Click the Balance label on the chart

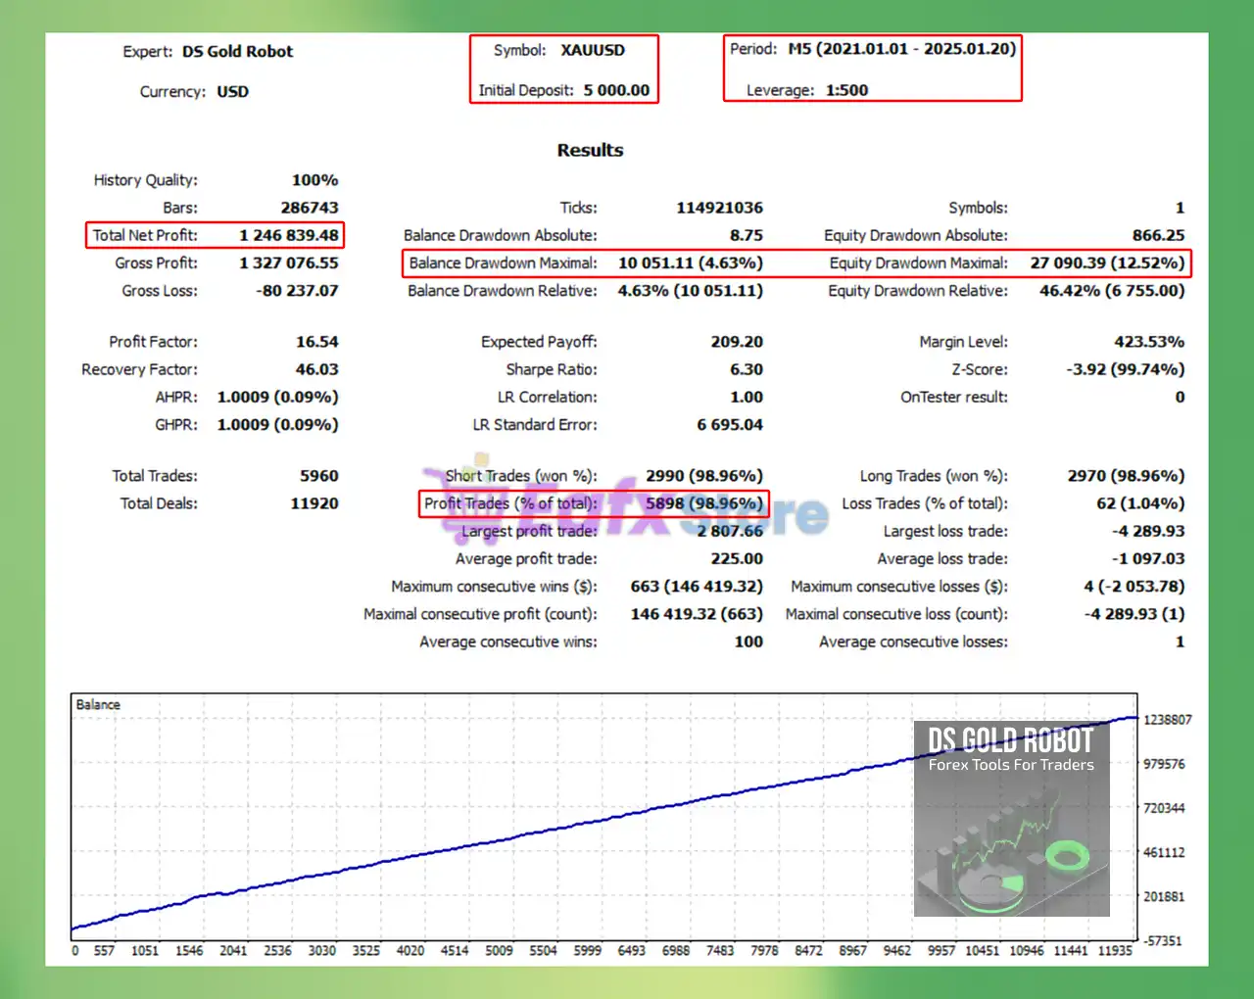[x=98, y=705]
